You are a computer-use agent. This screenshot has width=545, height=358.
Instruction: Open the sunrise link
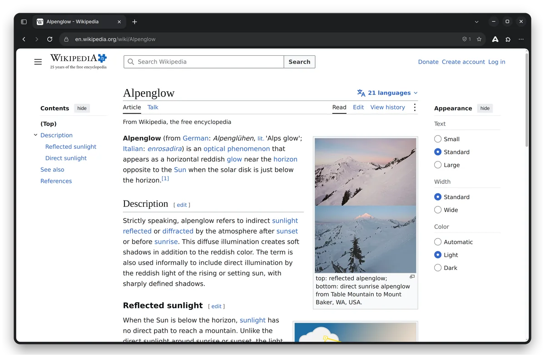166,242
